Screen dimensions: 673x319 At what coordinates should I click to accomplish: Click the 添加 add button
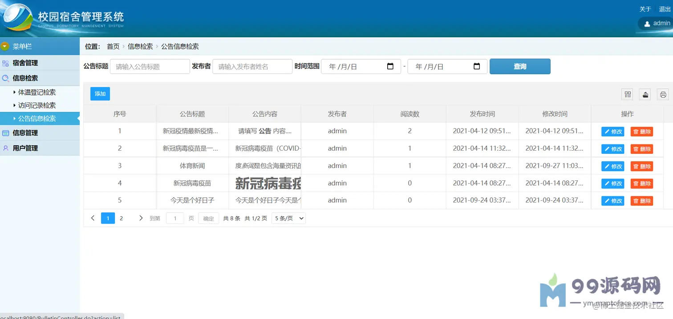point(100,94)
